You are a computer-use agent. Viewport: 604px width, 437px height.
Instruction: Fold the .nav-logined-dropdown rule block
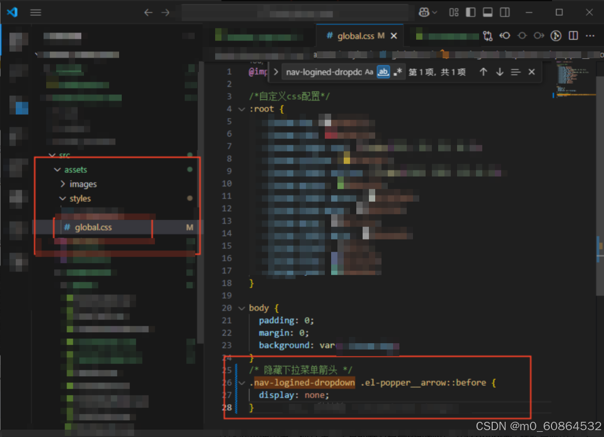pyautogui.click(x=241, y=383)
